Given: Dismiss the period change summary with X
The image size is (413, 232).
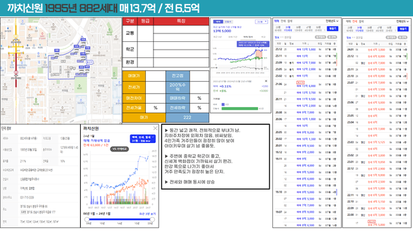Looking at the screenshot, I should (266, 81).
